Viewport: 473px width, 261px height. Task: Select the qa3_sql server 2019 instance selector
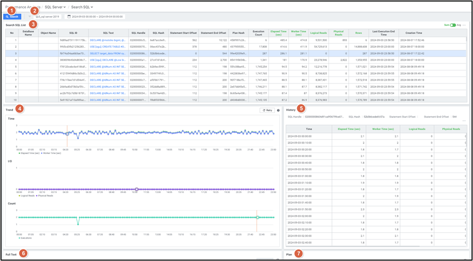coord(47,16)
